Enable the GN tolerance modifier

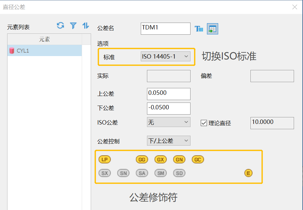[179, 159]
